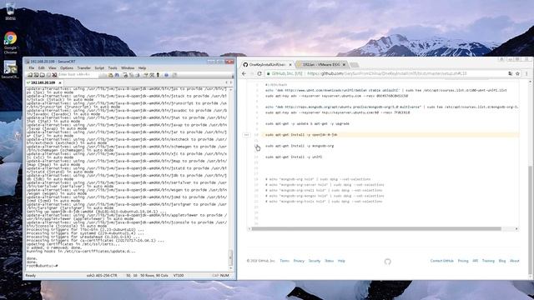Image resolution: width=534 pixels, height=300 pixels.
Task: Click code line 'sudo apt-get -y update && apt-get -y upgrade'
Action: (307, 124)
